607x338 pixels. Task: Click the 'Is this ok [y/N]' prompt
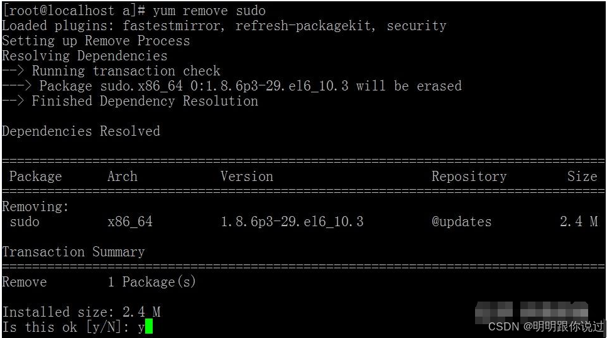coord(66,327)
